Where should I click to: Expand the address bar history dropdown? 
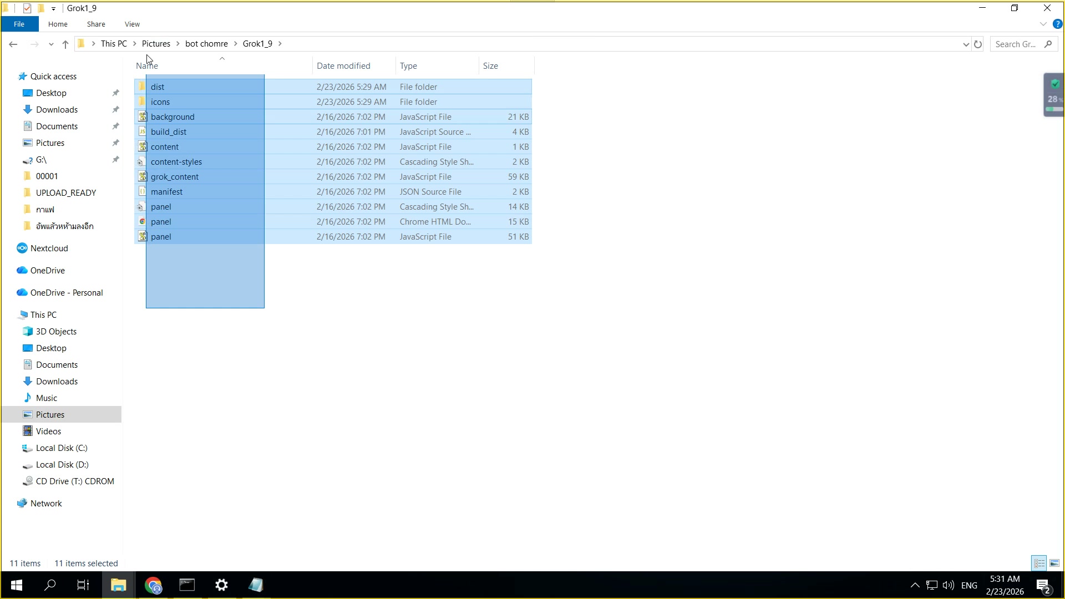(x=966, y=44)
